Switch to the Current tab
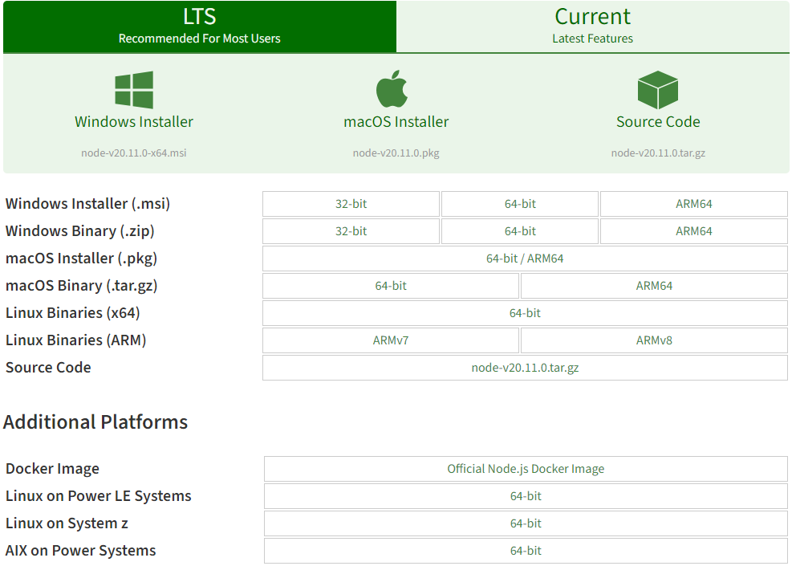Viewport: 792px width, 566px height. click(592, 26)
